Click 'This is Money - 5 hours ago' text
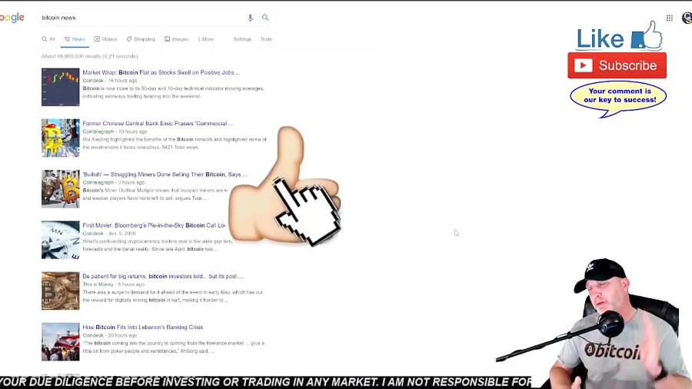The width and height of the screenshot is (692, 389). 114,284
